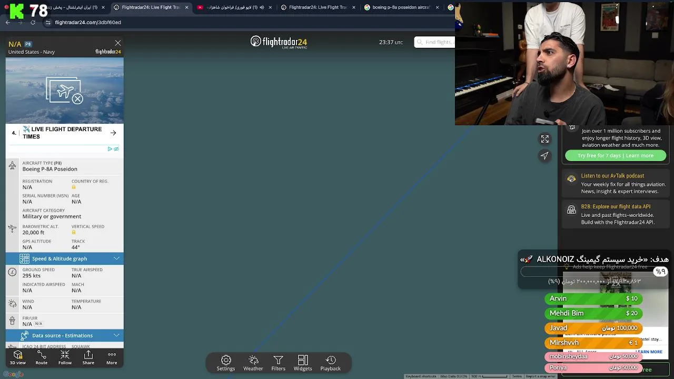Switch to the YouTube live tab
Viewport: 674px width, 379px height.
click(x=234, y=7)
